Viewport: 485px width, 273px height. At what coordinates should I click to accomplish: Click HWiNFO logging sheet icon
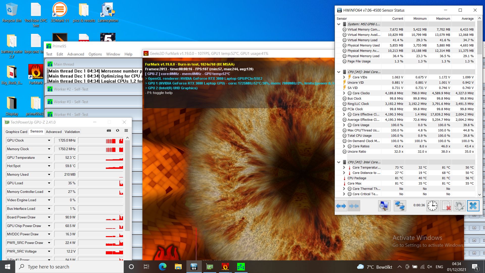pos(446,206)
